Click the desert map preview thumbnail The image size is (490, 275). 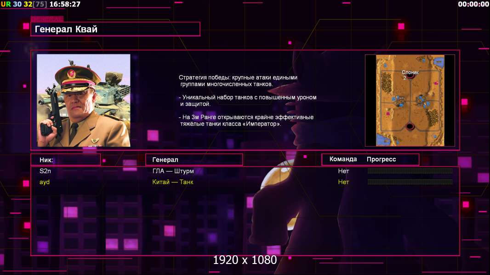click(410, 100)
